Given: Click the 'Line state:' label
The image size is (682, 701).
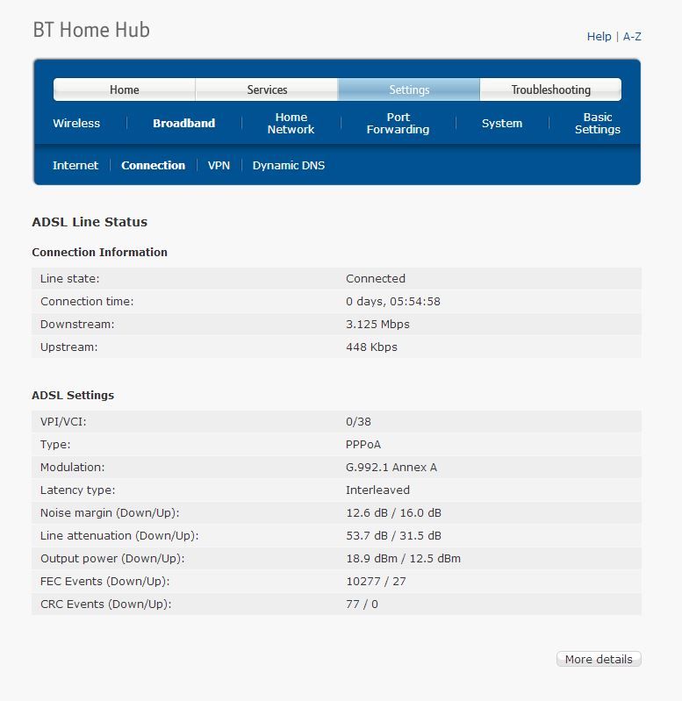Looking at the screenshot, I should tap(69, 278).
